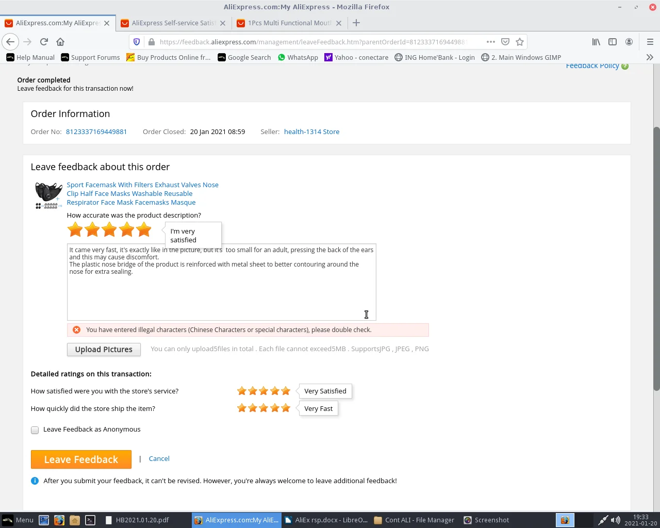Select the AliExpress.com:My AliExpress tab
The width and height of the screenshot is (660, 528).
57,23
